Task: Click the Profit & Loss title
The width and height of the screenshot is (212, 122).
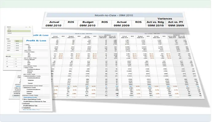Action: tap(36, 41)
